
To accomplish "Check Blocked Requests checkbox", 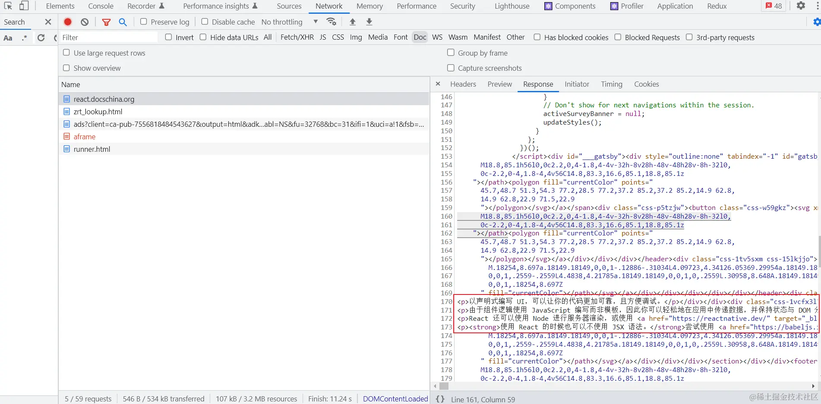I will [x=618, y=37].
